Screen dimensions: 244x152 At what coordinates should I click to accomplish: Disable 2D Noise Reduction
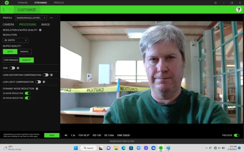[x=27, y=93]
